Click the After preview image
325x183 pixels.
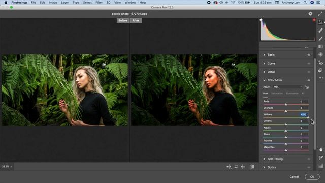point(194,90)
